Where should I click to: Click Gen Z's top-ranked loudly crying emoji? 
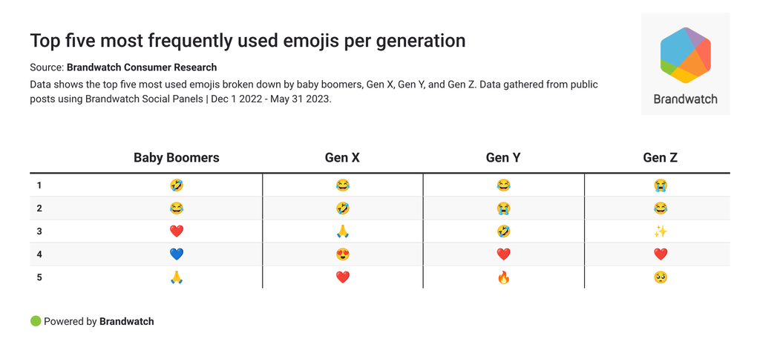661,185
